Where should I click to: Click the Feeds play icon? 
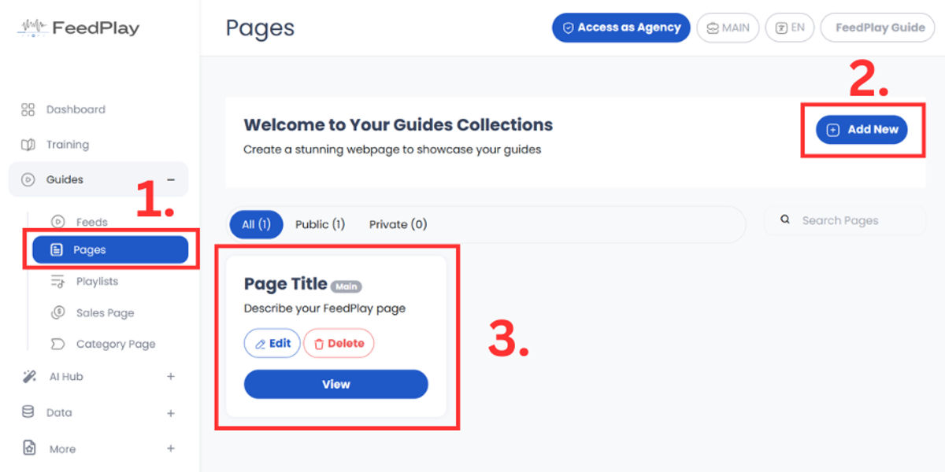click(x=57, y=222)
